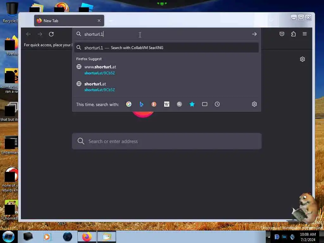Select the Enderman desktop icon
The height and width of the screenshot is (243, 324).
[x=10, y=146]
